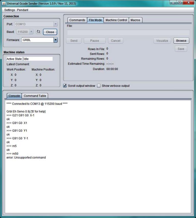
Task: Click the Cancel button
Action: coord(116,40)
